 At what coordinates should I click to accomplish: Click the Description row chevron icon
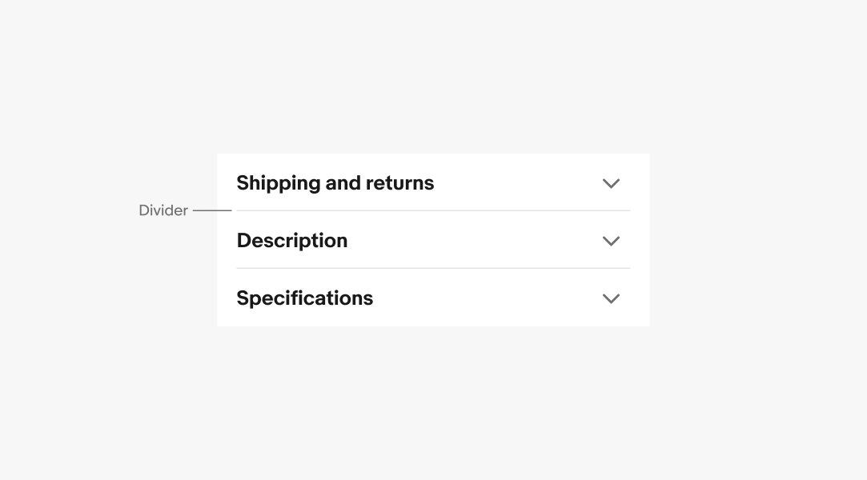tap(611, 242)
